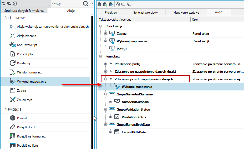Select the Pobierz plik action
Screen dimensions: 244x149
click(48, 54)
